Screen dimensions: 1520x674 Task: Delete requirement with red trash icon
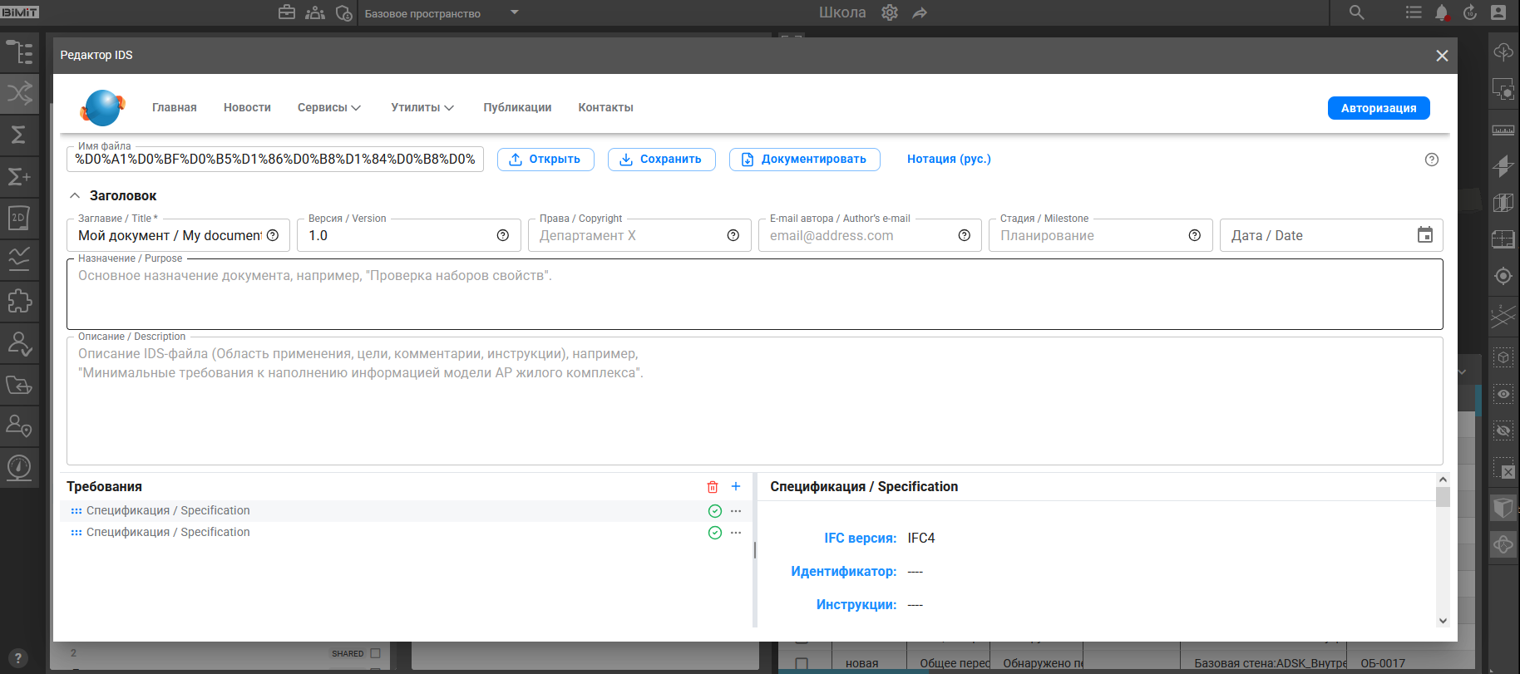pyautogui.click(x=713, y=487)
